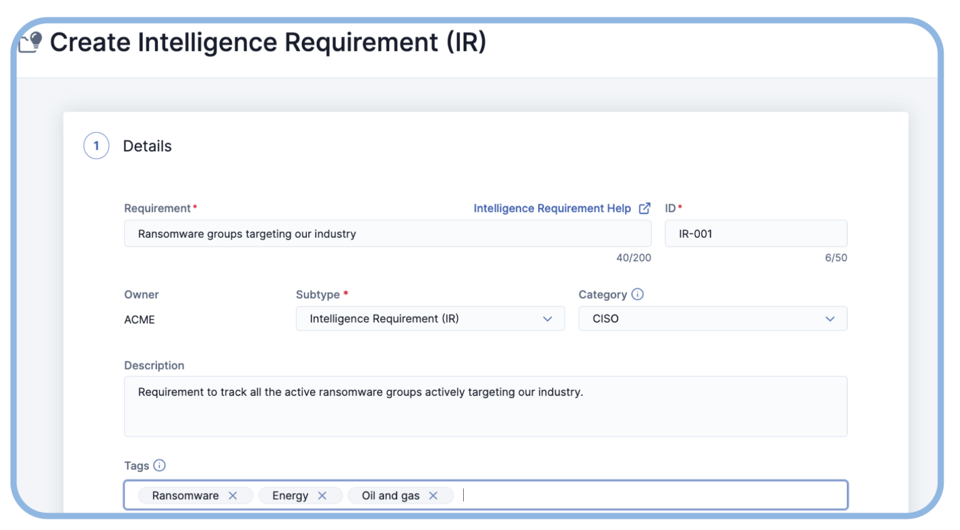This screenshot has width=960, height=530.
Task: Click the info icon next to Tags
Action: coord(160,465)
